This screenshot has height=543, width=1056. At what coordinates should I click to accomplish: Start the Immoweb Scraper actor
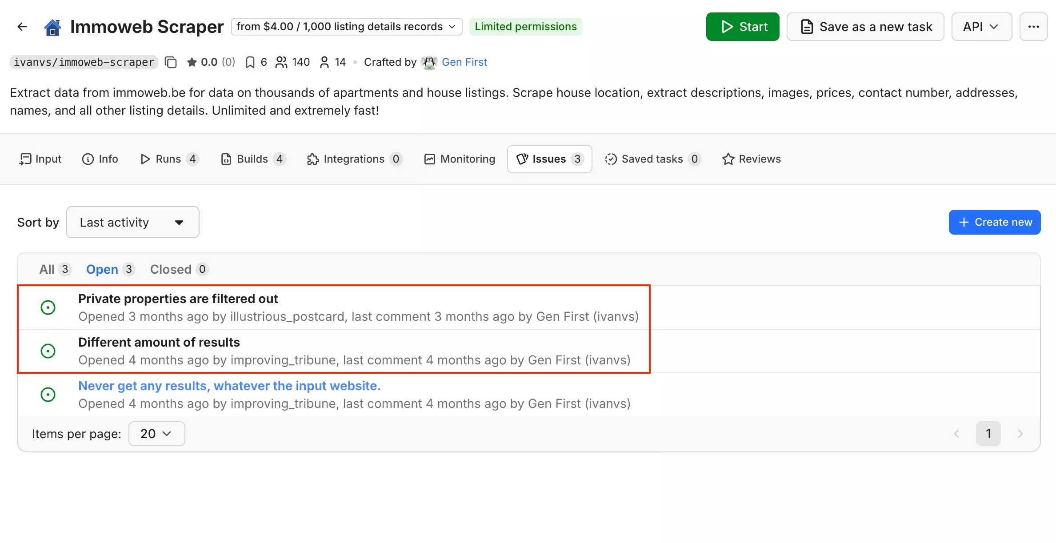(x=743, y=27)
